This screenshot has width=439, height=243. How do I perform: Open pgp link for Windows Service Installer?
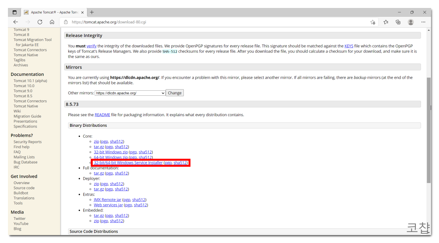click(x=168, y=163)
